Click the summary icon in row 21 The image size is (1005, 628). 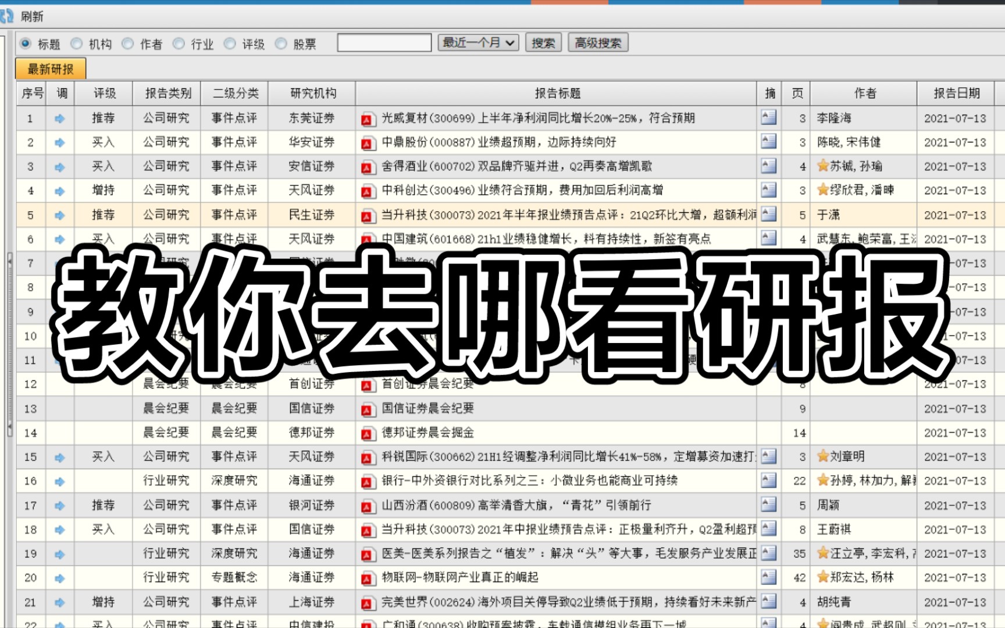(x=768, y=601)
